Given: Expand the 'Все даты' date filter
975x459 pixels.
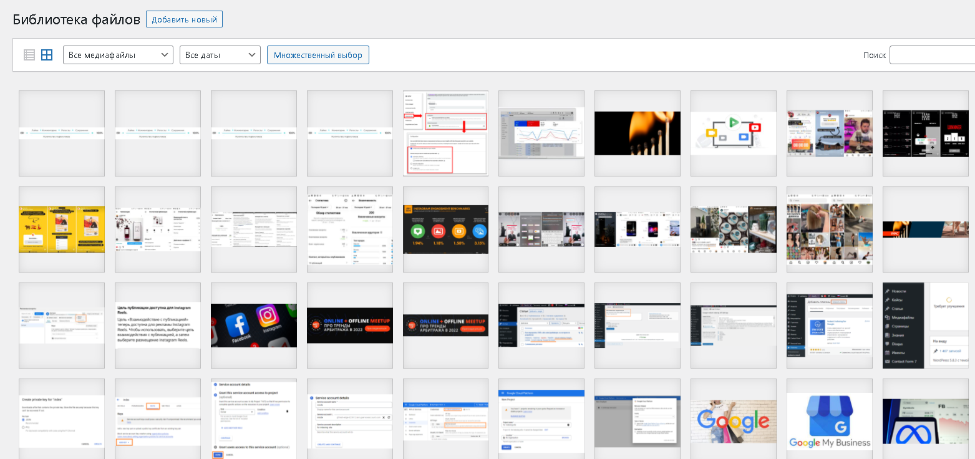Looking at the screenshot, I should tap(220, 55).
